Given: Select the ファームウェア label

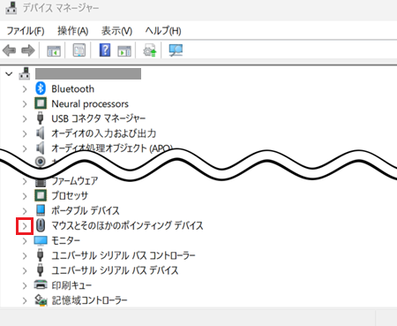Looking at the screenshot, I should (75, 181).
